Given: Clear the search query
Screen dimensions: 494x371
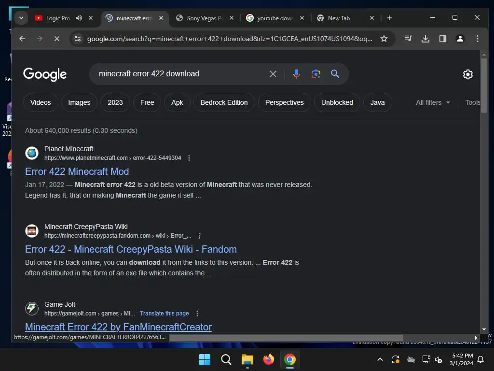Looking at the screenshot, I should pyautogui.click(x=273, y=74).
